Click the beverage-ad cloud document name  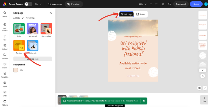click(x=55, y=4)
